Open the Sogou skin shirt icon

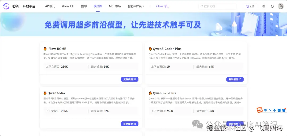pyautogui.click(x=284, y=110)
